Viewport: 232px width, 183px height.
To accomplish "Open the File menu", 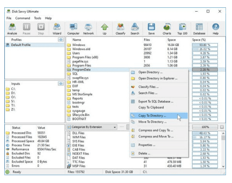I will pos(9,18).
